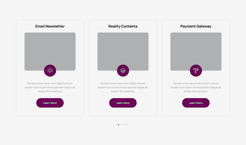Click Learn More under Email Newsletter
The image size is (246, 145).
[x=50, y=103]
